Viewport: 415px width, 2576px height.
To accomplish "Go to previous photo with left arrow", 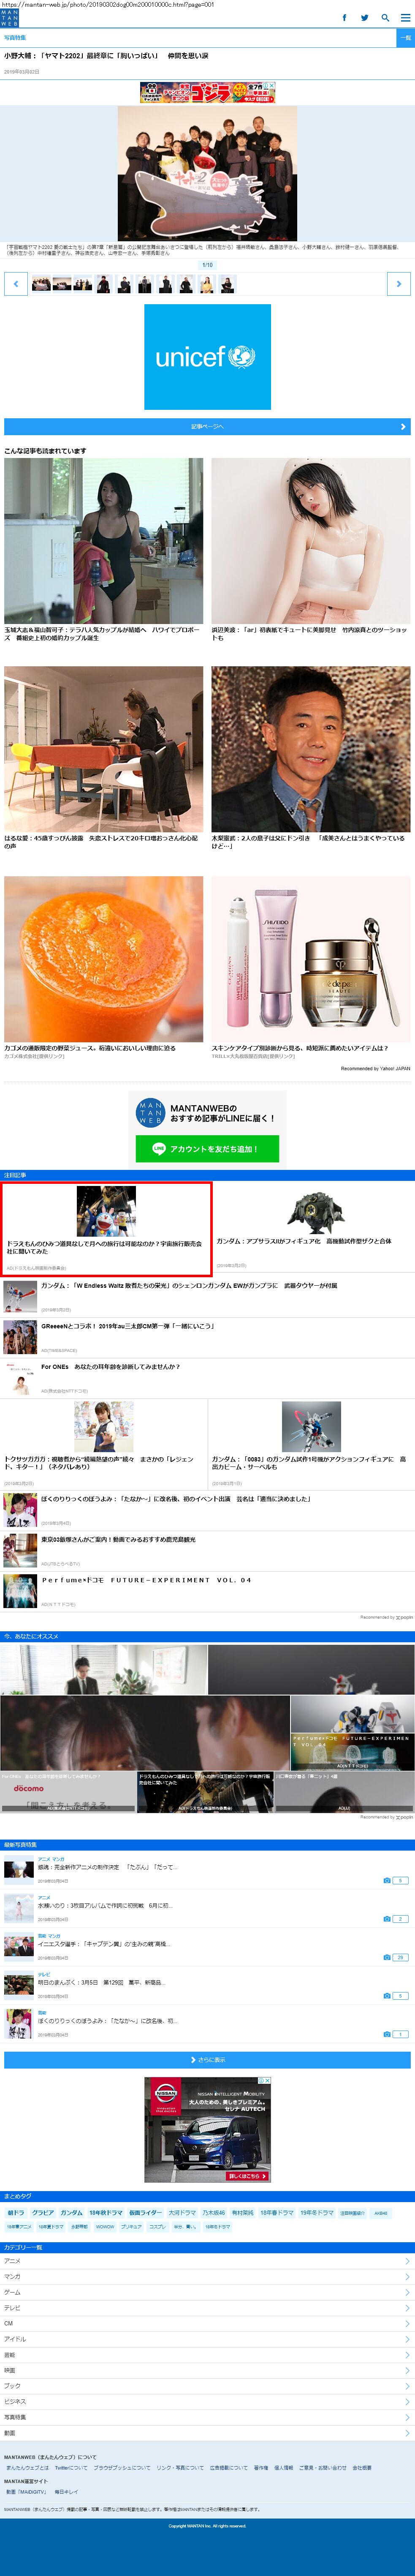I will 15,284.
